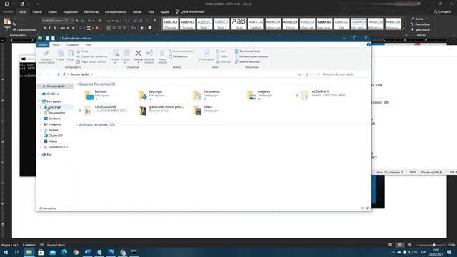Open Microsoft Edge from taskbar
The height and width of the screenshot is (257, 457).
coord(64,252)
